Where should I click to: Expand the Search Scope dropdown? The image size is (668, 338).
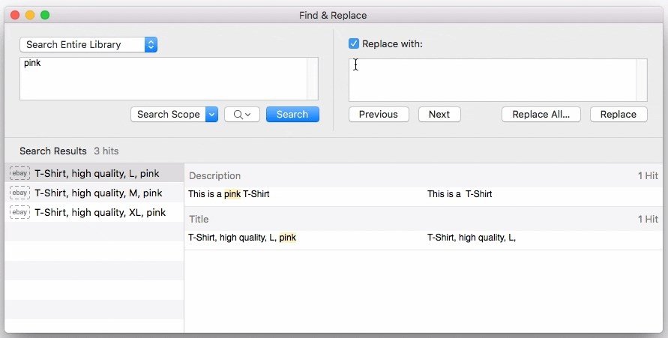(x=174, y=115)
